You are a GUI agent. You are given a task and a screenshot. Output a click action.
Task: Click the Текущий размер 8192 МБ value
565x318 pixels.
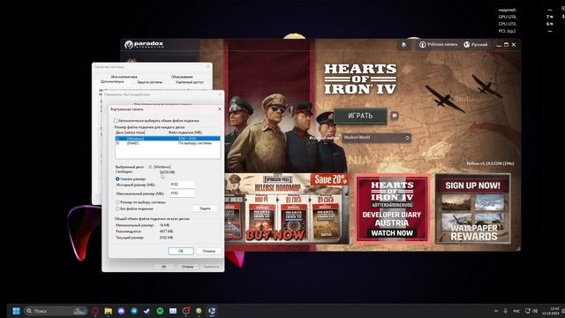pos(166,238)
